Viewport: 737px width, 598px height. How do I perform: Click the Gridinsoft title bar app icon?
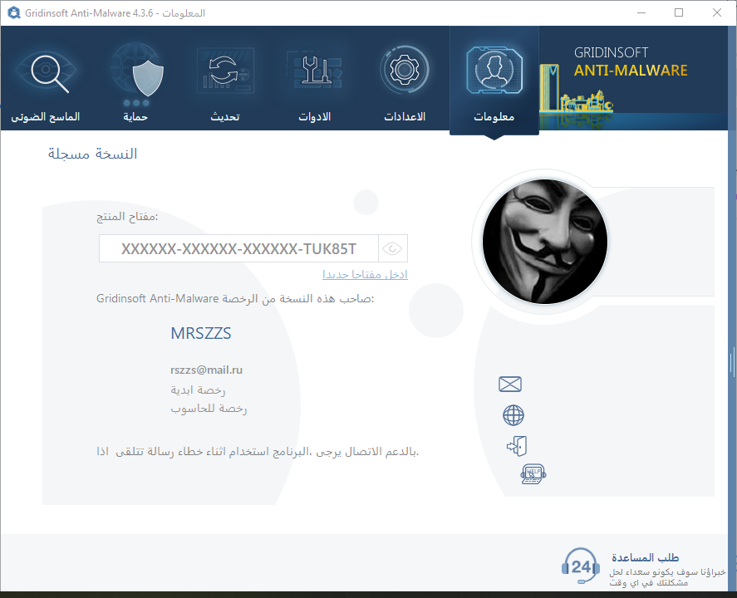(13, 12)
